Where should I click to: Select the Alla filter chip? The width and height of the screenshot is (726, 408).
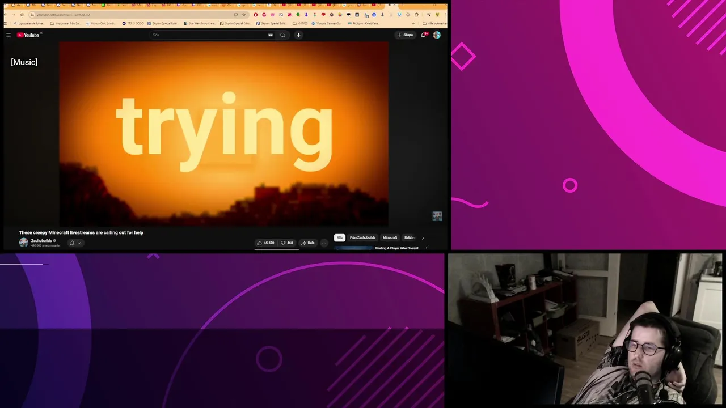pyautogui.click(x=340, y=237)
